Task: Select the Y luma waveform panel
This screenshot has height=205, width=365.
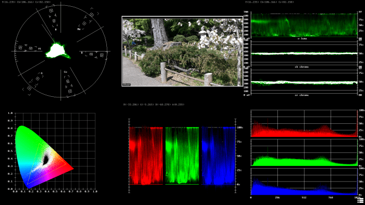Action: (x=304, y=25)
